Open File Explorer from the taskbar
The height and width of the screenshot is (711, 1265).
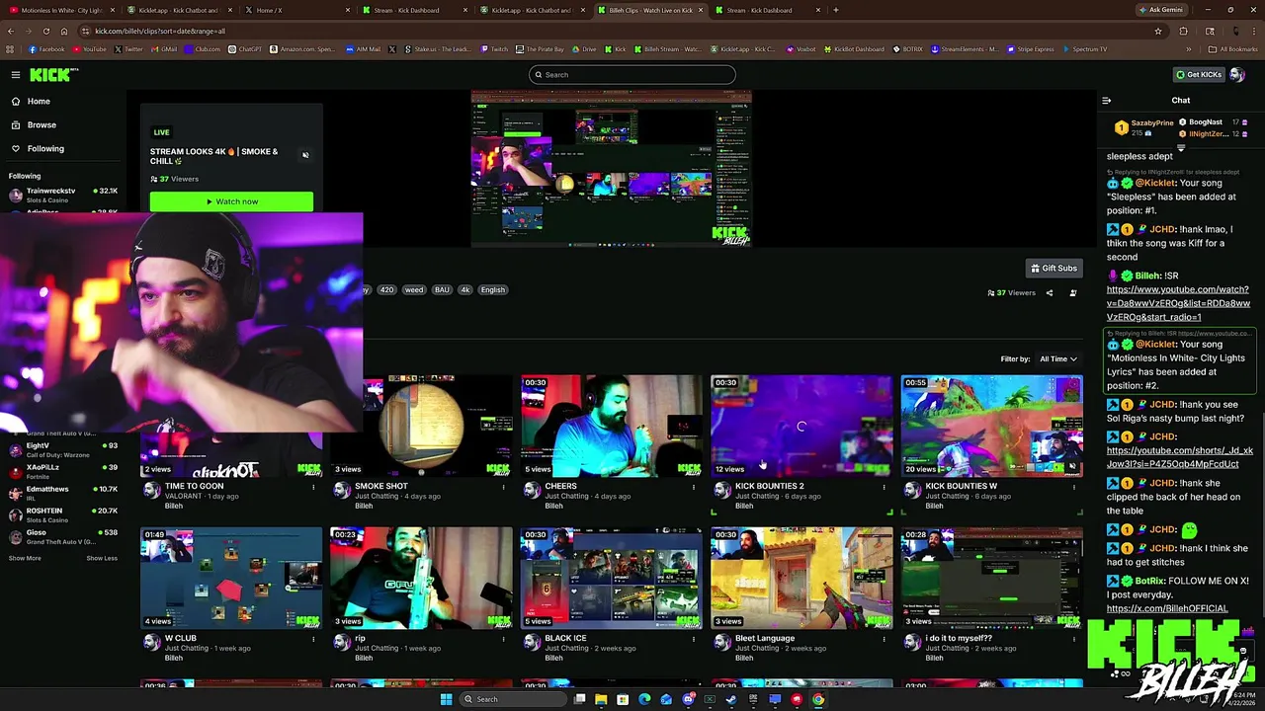point(601,699)
